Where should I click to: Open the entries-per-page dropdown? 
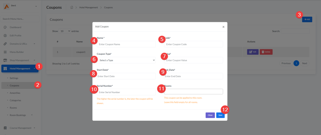click(65, 31)
